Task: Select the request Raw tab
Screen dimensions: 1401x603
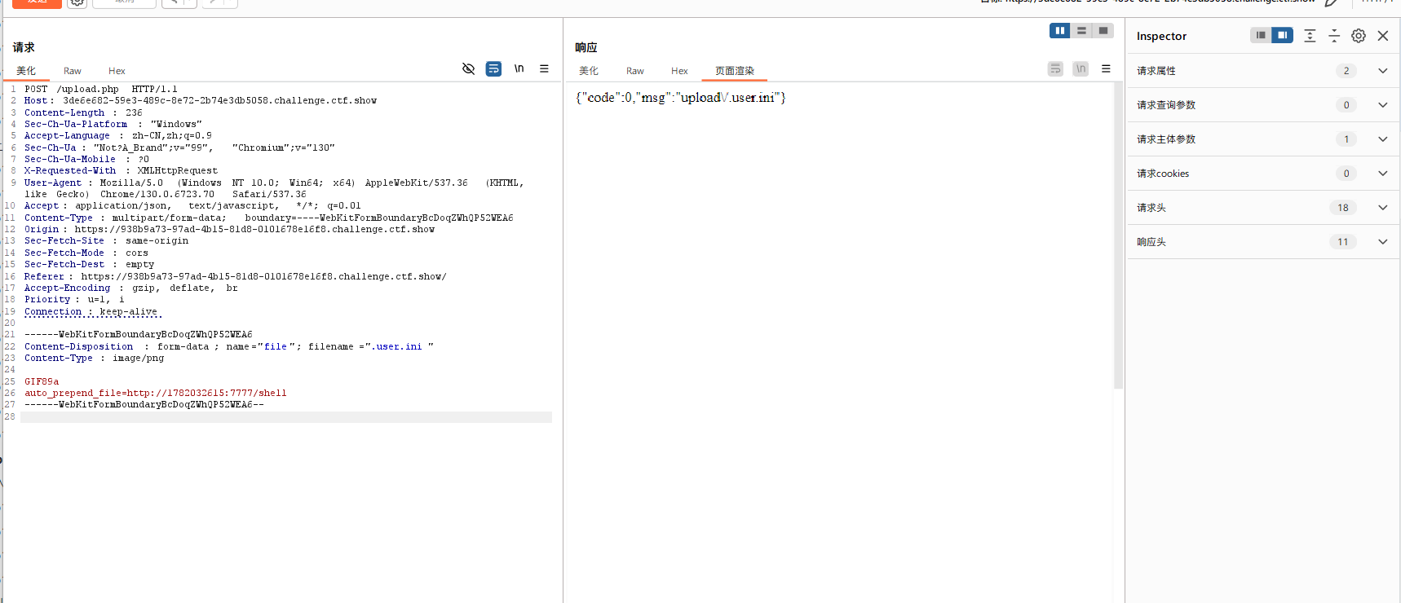Action: click(73, 71)
